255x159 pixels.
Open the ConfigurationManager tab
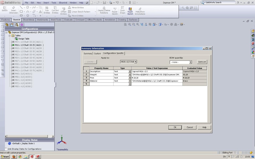pos(17,25)
